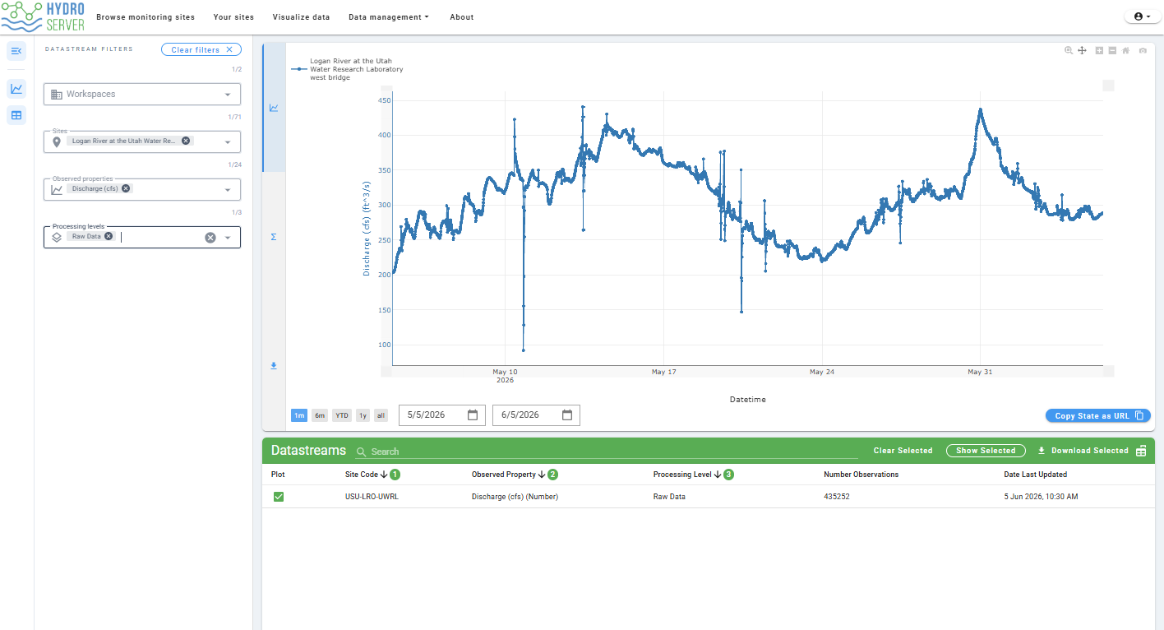Zoom out with the plot minus icon
The width and height of the screenshot is (1164, 630).
pyautogui.click(x=1112, y=51)
